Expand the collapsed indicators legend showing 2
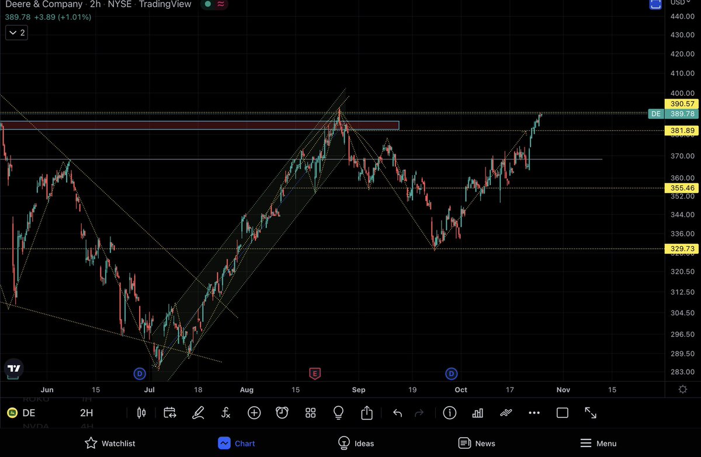The height and width of the screenshot is (457, 701). tap(16, 33)
